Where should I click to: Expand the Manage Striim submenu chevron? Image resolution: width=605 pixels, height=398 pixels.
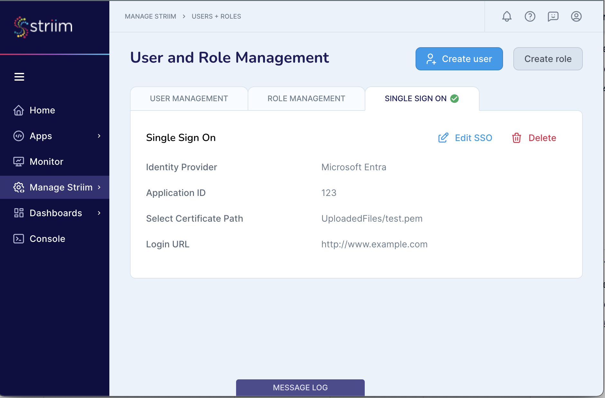(99, 187)
